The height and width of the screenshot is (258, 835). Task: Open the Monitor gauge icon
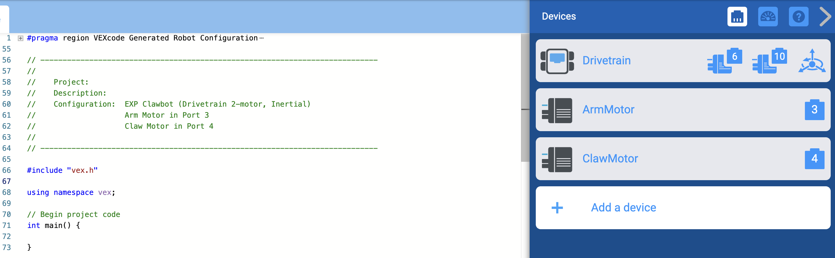coord(768,17)
